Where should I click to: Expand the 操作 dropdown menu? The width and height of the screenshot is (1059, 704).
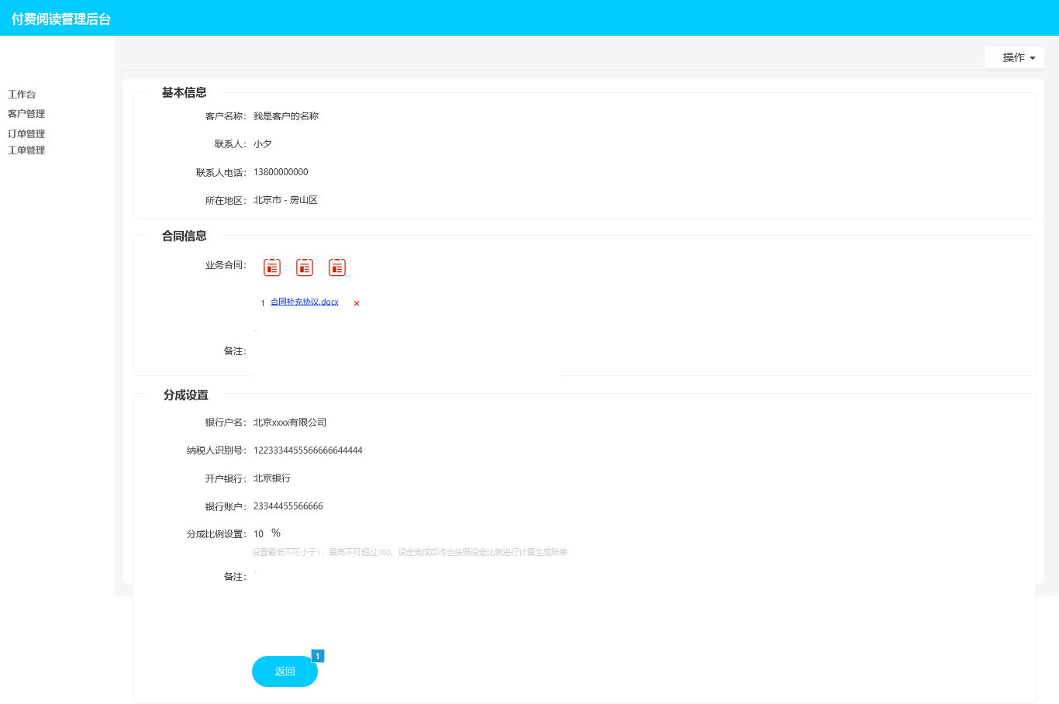click(1015, 57)
